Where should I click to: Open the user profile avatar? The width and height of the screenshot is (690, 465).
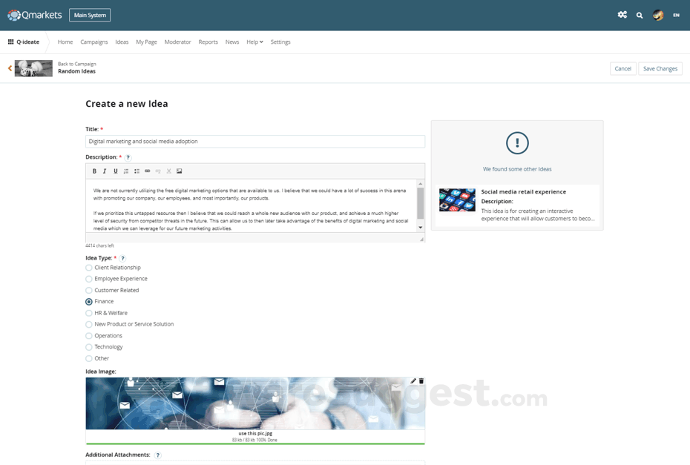(x=658, y=16)
